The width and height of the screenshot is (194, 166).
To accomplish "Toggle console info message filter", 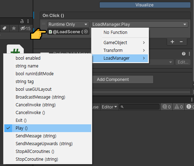I will pos(166,107).
